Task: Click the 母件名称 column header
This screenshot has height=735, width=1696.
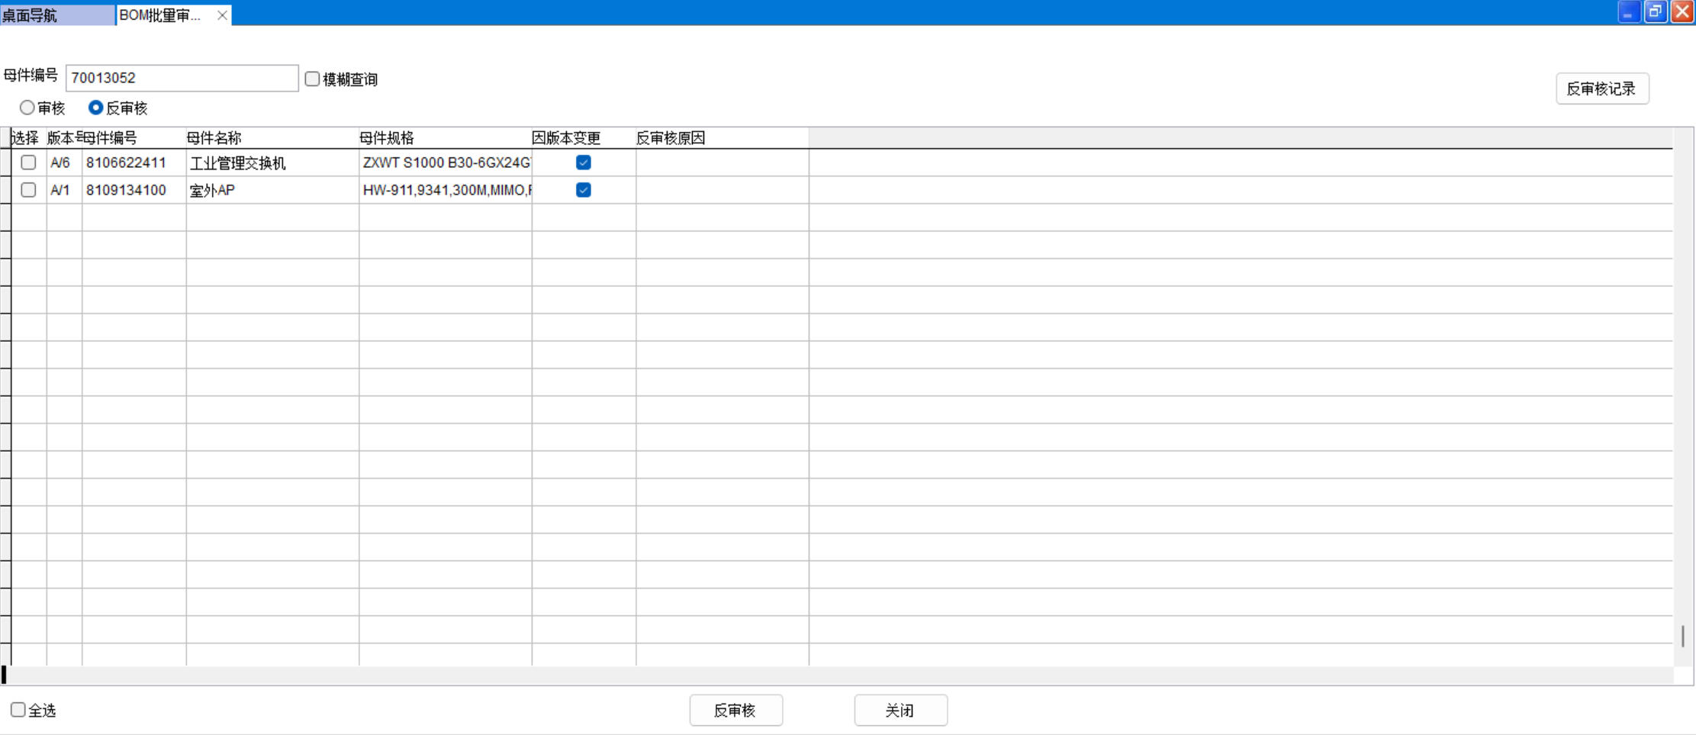Action: (x=272, y=138)
